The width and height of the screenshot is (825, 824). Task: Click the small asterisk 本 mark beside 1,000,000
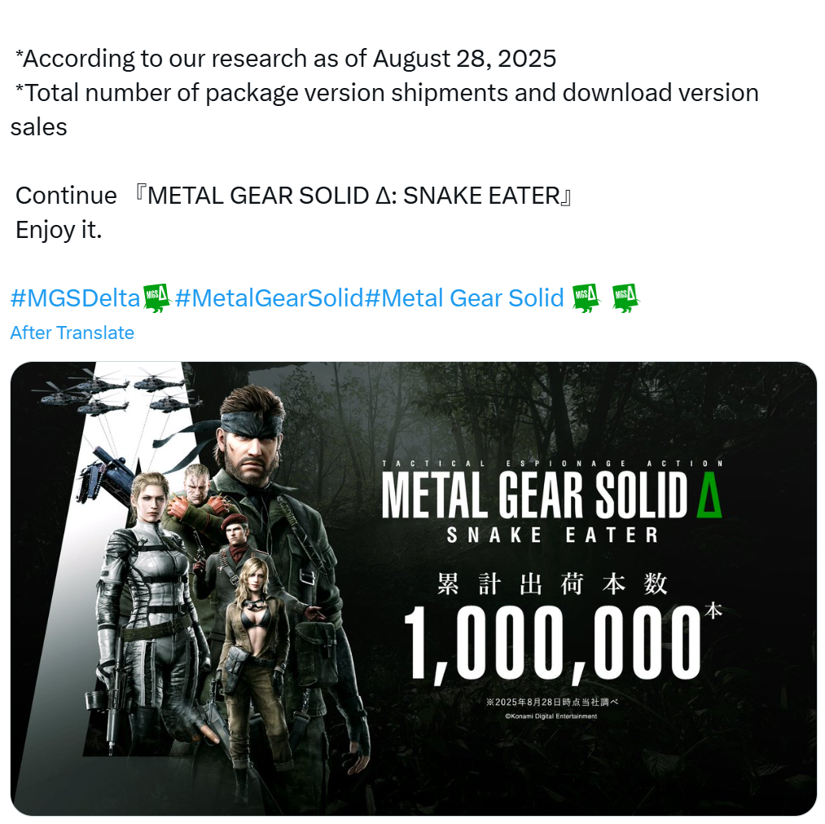(x=713, y=611)
